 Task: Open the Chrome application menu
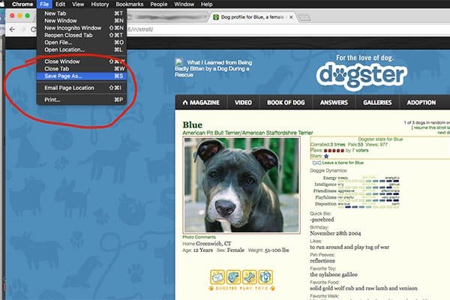click(x=22, y=4)
